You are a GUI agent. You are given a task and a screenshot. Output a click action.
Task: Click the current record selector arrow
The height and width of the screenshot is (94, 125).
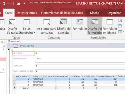(x=9, y=49)
